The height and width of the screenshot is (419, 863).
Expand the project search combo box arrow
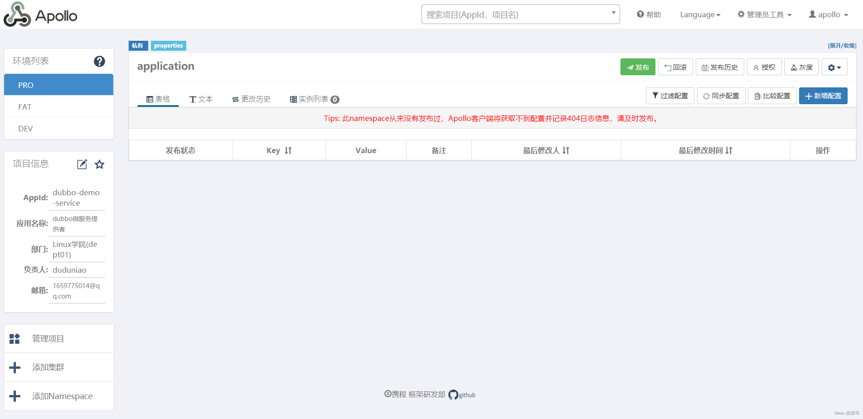click(613, 13)
